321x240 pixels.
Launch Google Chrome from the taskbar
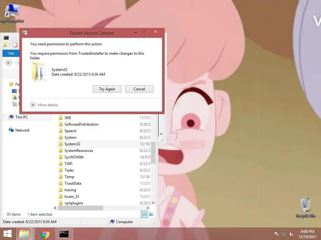tap(45, 234)
